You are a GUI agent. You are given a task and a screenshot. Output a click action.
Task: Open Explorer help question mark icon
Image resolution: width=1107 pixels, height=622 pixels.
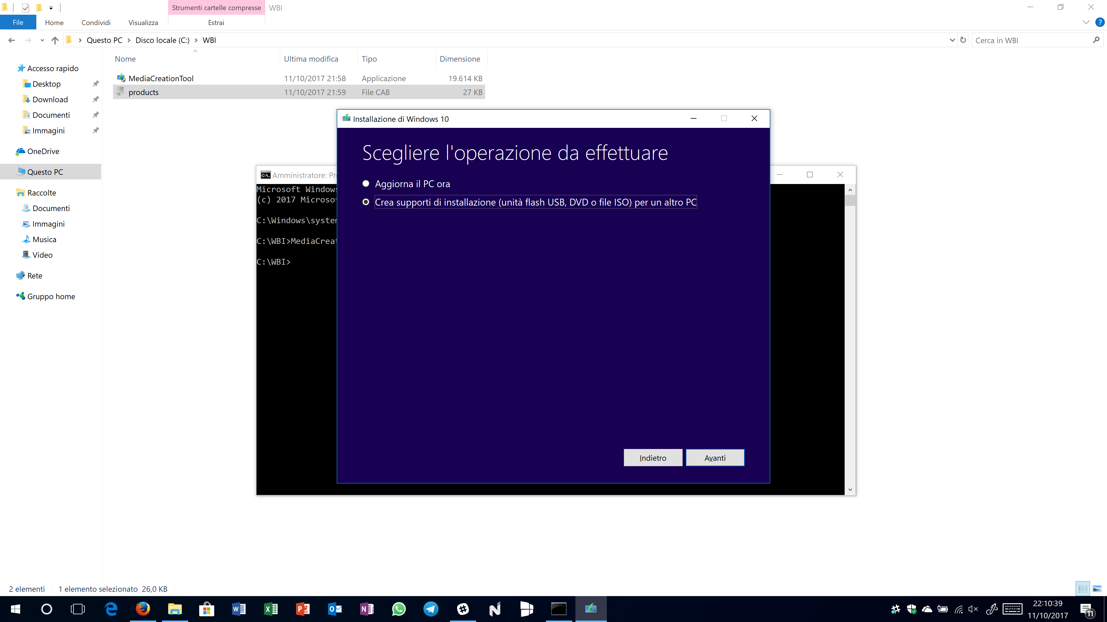(x=1100, y=22)
